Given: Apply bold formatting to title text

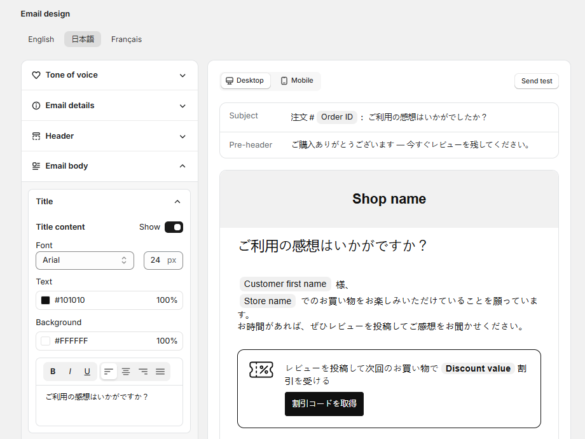Looking at the screenshot, I should click(x=53, y=372).
